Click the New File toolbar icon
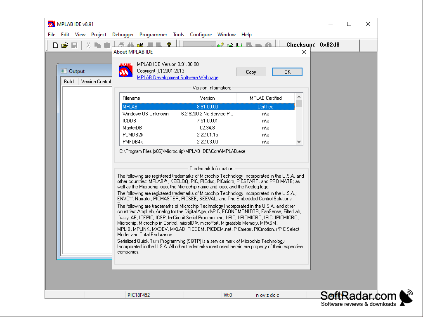This screenshot has height=317, width=423. [x=55, y=45]
